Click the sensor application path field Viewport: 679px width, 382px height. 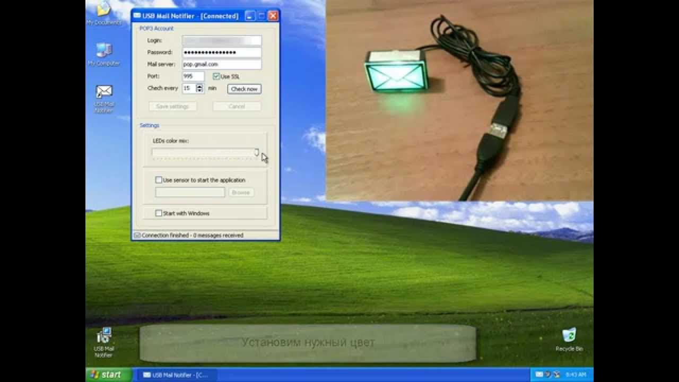coord(190,193)
